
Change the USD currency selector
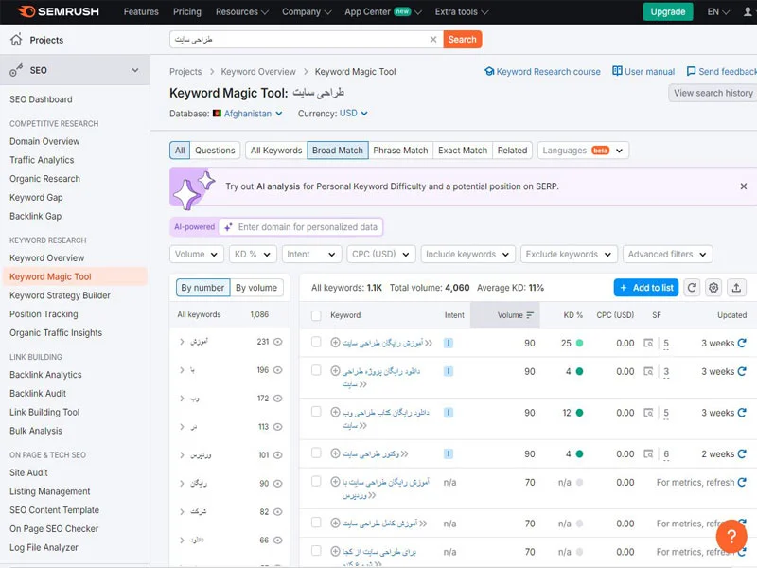[353, 114]
